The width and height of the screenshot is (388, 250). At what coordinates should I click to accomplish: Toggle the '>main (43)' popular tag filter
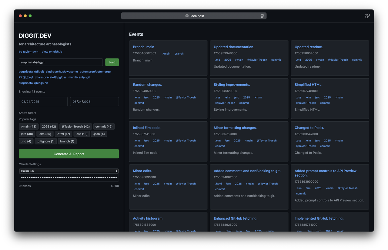28,127
